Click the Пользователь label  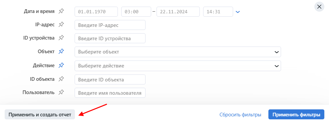coord(39,92)
